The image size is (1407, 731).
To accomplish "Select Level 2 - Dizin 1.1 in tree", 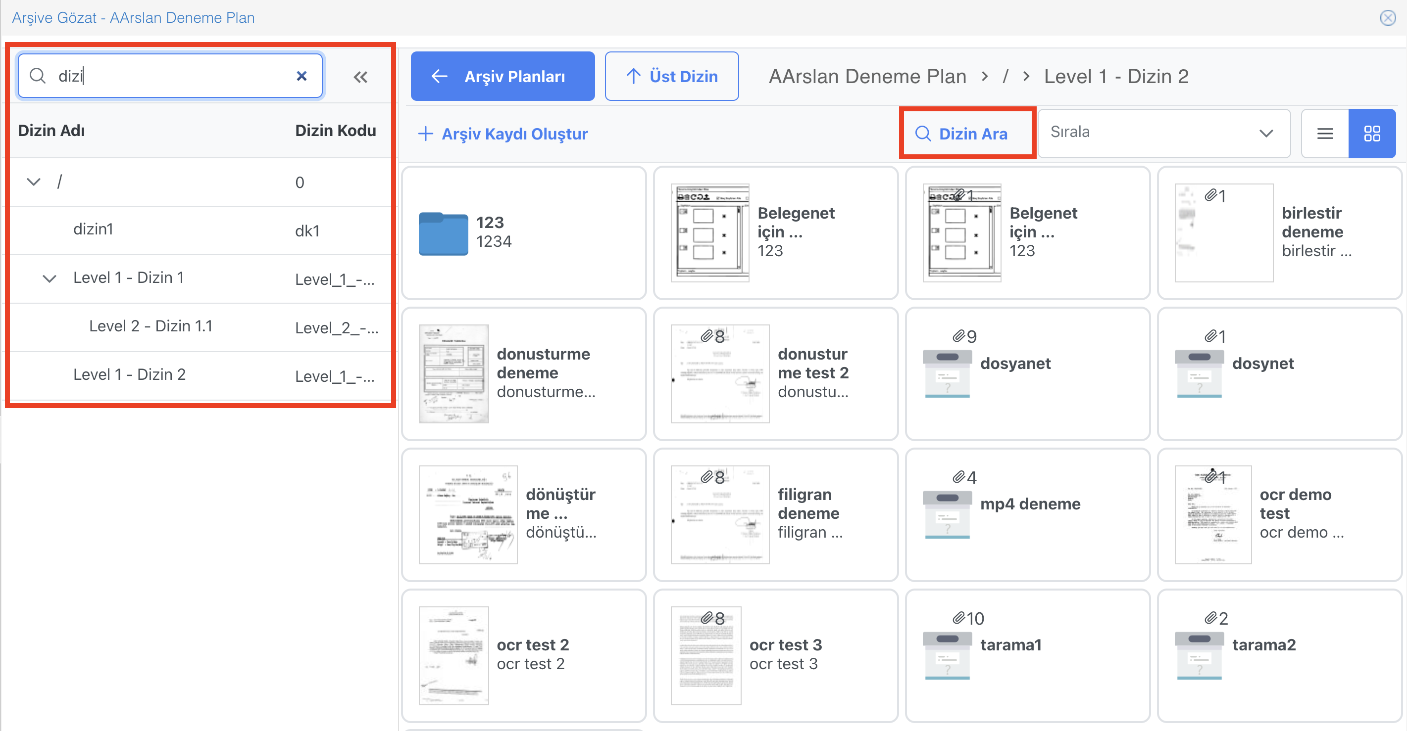I will coord(151,326).
